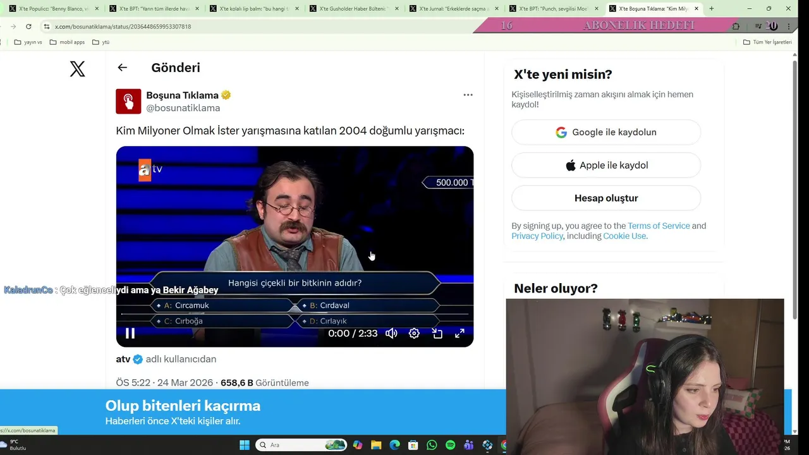The height and width of the screenshot is (455, 809).
Task: Open the "yayın vs" bookmarks folder
Action: tap(28, 42)
